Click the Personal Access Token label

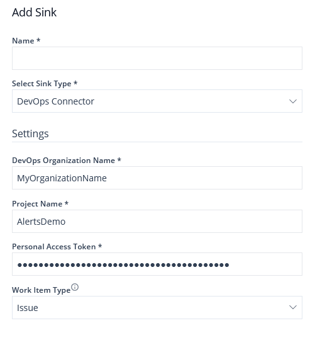57,247
